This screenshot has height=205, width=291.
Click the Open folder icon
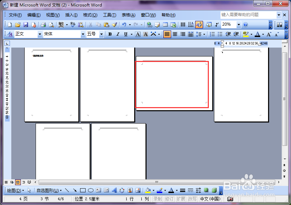coord(18,25)
